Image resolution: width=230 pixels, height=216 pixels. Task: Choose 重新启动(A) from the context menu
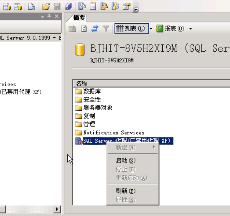coord(133,178)
